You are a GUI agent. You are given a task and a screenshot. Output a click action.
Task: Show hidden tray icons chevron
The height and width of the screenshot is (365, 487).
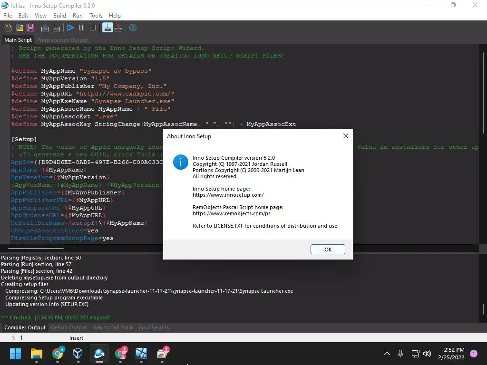(x=387, y=354)
